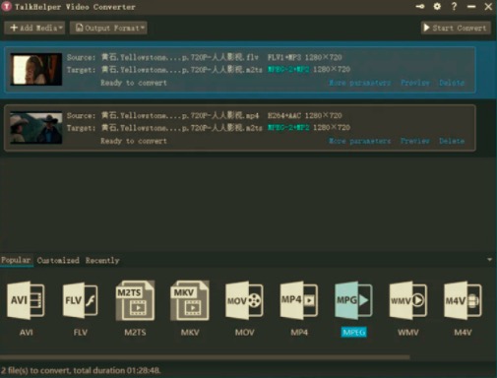The image size is (497, 378).
Task: Click MPEG-2+MP2 target codec of flv file
Action: 288,69
